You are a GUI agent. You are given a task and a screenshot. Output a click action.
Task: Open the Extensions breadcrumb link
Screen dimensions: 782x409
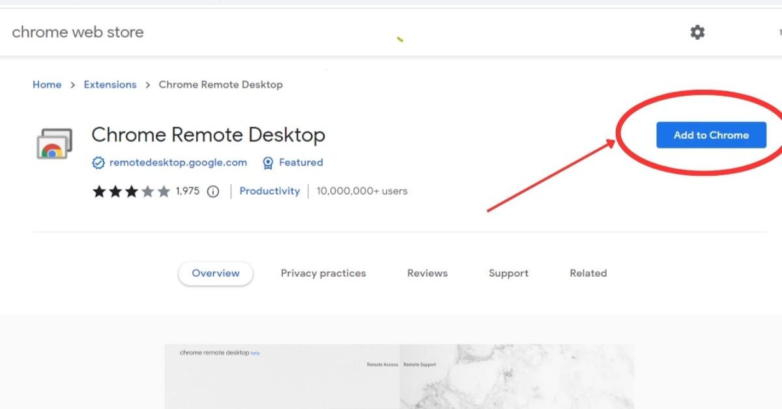[x=110, y=85]
